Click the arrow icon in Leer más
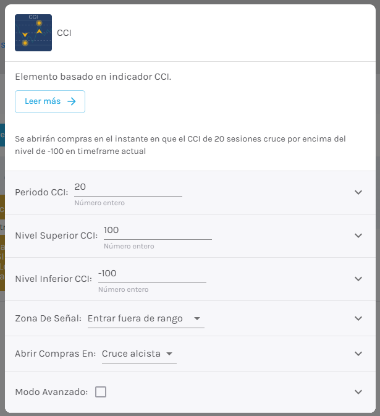 pyautogui.click(x=72, y=101)
